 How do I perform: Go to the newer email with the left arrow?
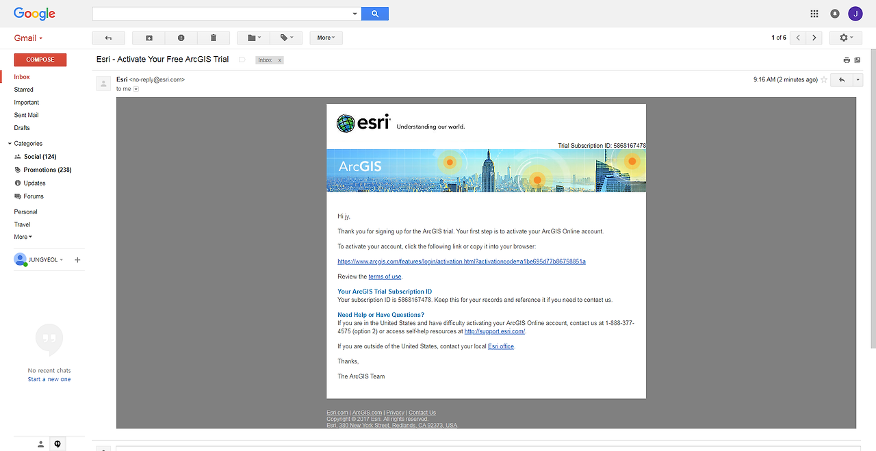tap(798, 38)
